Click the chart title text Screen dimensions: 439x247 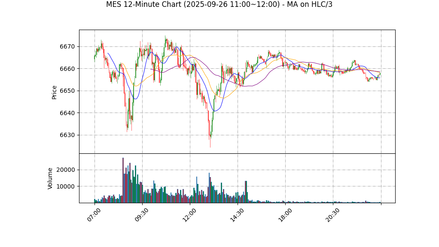click(219, 4)
